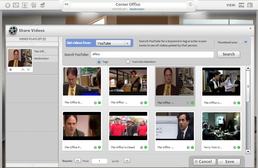This screenshot has height=168, width=258.
Task: Add 'The Office is Closed' to playlist
Action: click(146, 147)
